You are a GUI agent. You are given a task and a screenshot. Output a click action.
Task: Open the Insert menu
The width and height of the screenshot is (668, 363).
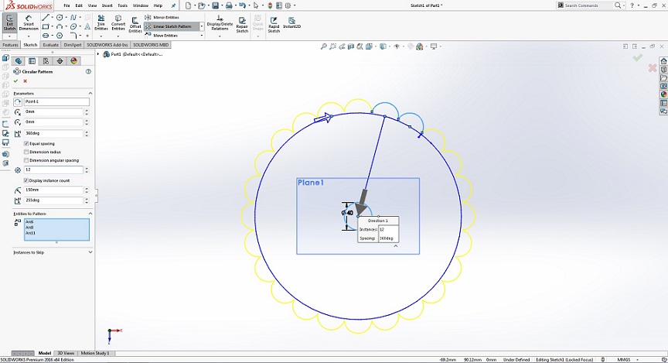[x=107, y=5]
